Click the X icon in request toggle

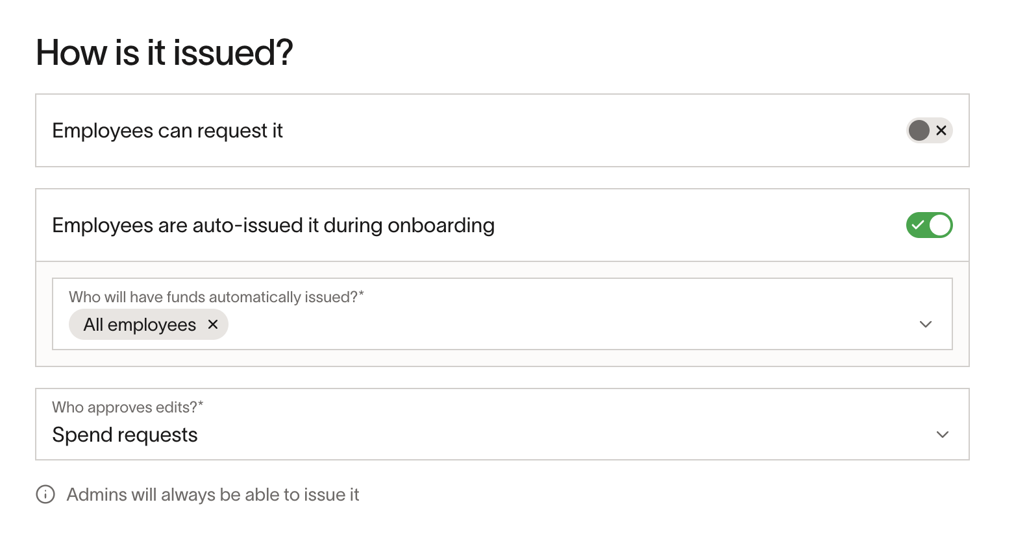point(941,130)
